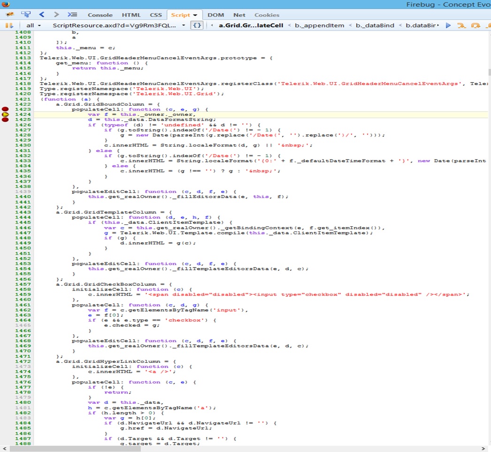491x452 pixels.
Task: Click 'DataFormatString' on line 1425
Action: tap(181, 120)
